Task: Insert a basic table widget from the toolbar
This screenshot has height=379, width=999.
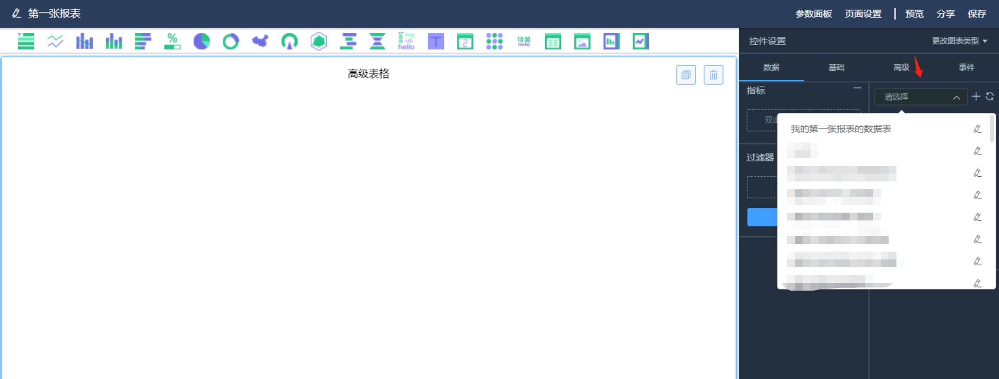Action: point(26,41)
